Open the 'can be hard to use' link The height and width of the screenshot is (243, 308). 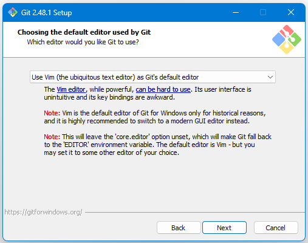point(163,89)
